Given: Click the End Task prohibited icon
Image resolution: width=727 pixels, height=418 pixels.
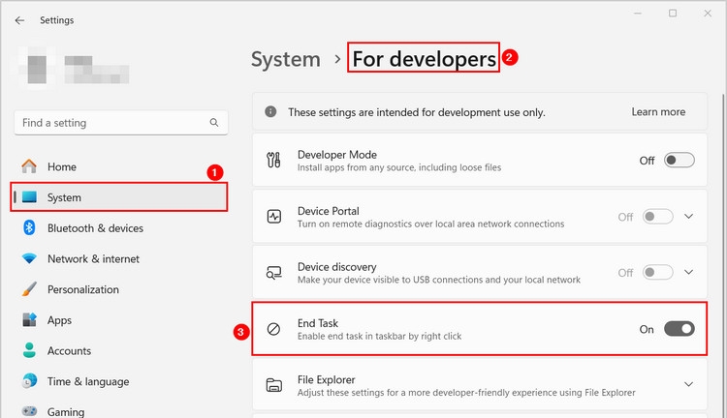Looking at the screenshot, I should [x=273, y=329].
